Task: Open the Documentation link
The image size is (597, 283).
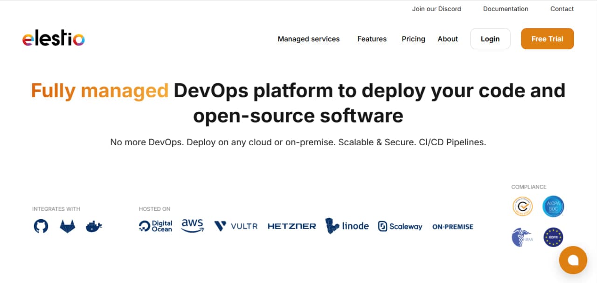Action: click(506, 9)
